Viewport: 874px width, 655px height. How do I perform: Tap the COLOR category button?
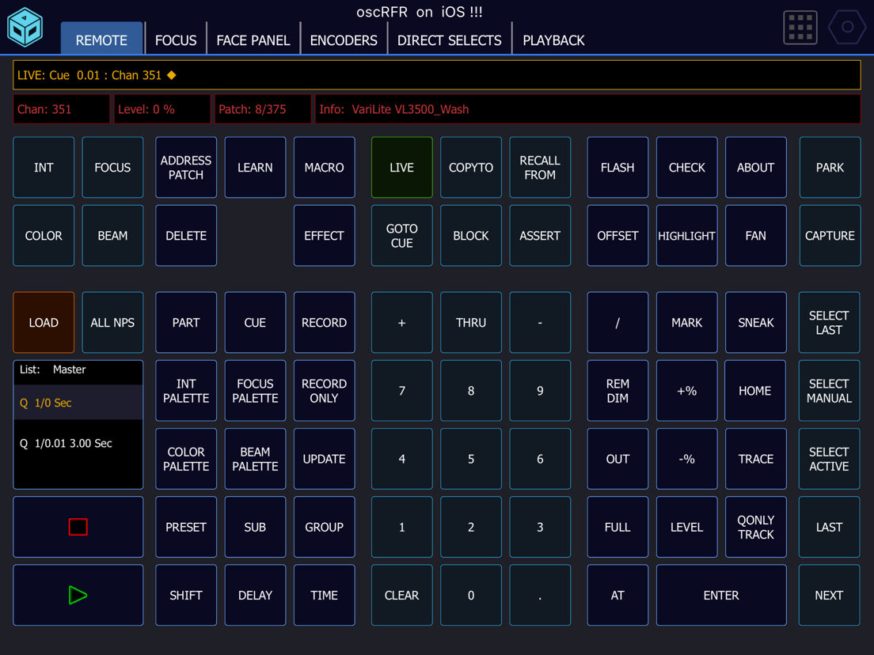point(44,236)
